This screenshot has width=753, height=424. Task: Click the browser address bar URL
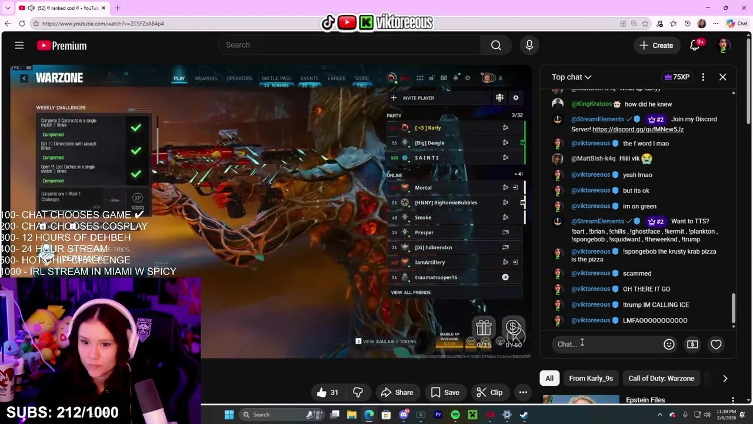103,24
